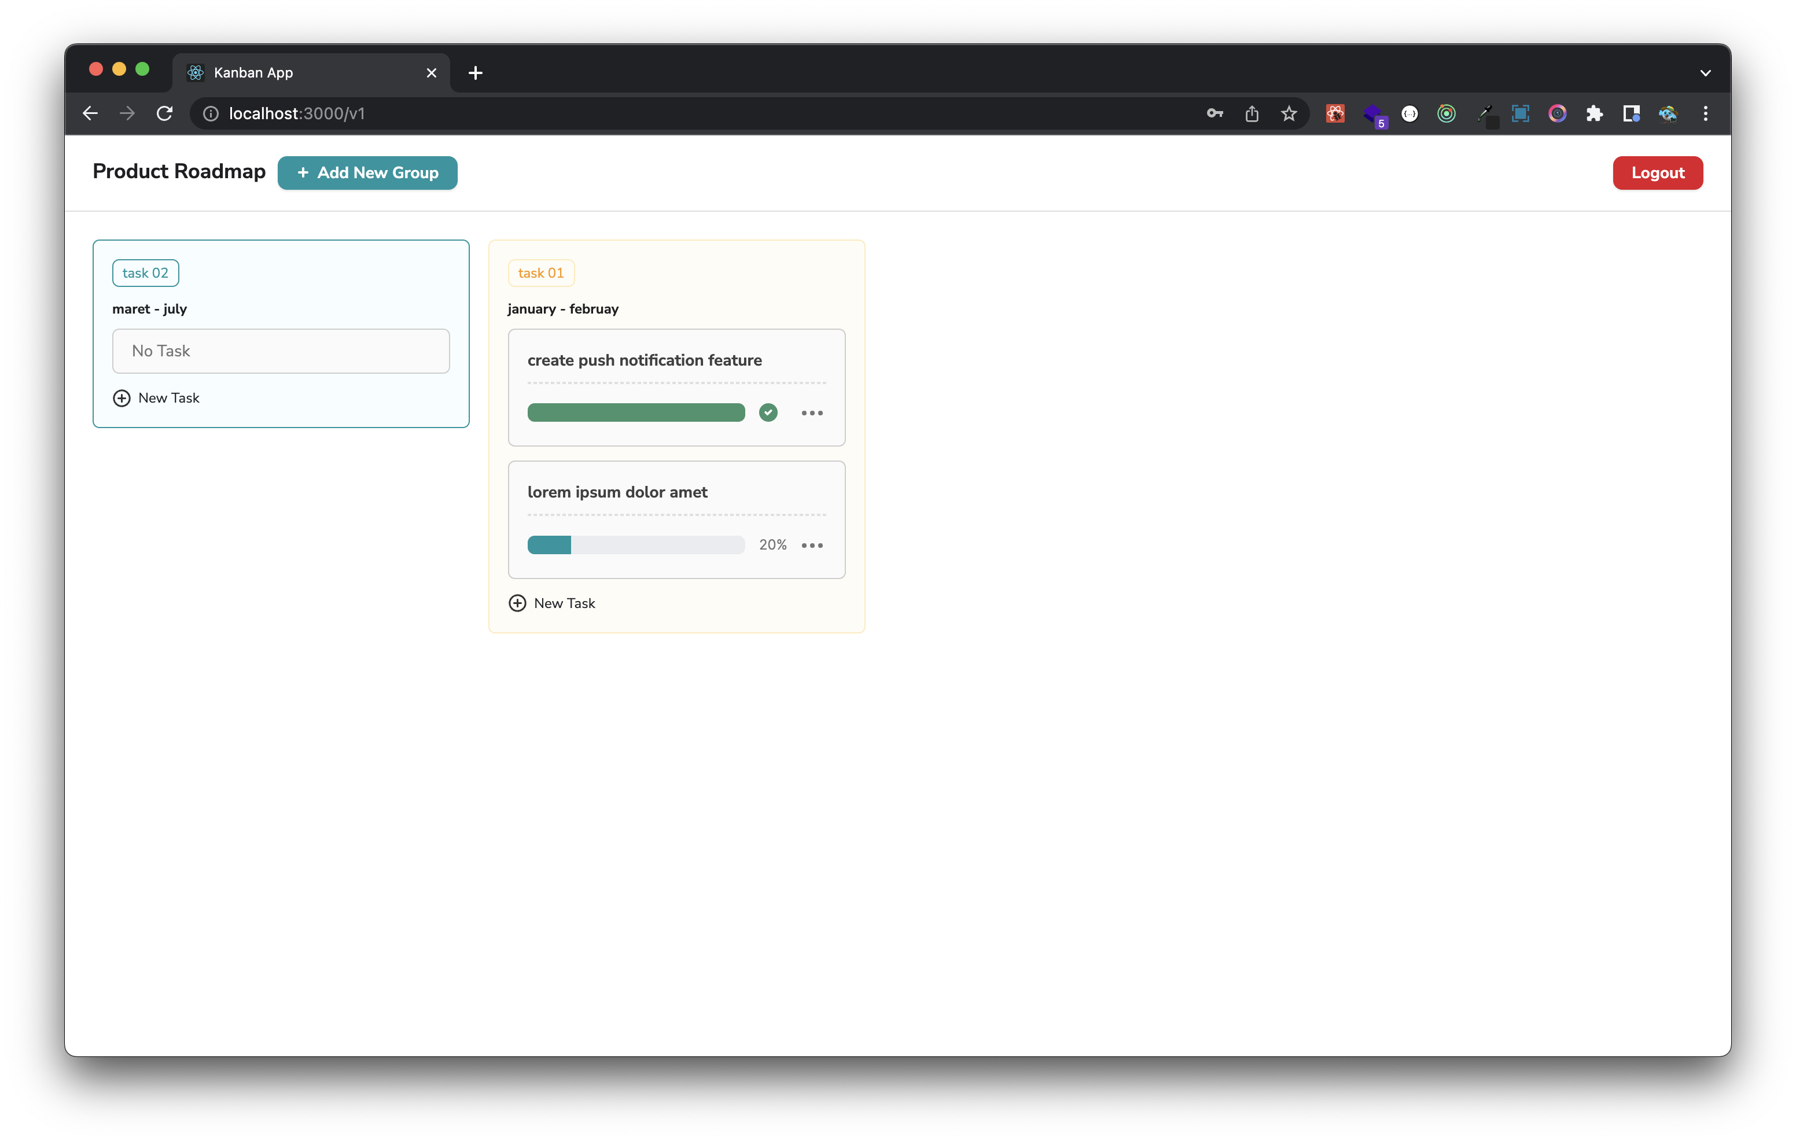Open options menu on the lorem ipsum card
Viewport: 1796px width, 1142px height.
click(811, 546)
